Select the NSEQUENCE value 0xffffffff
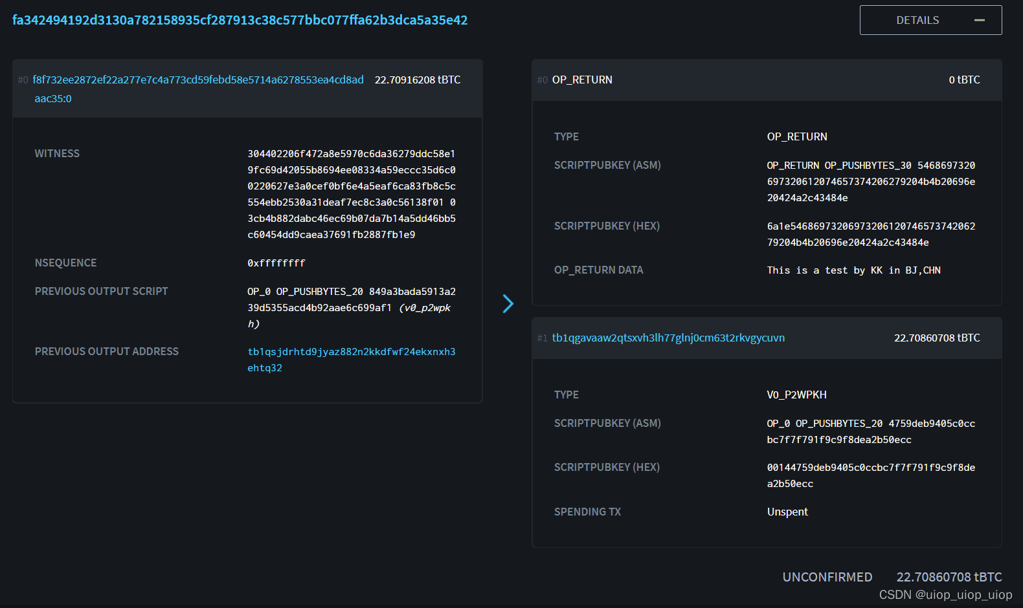 click(276, 263)
